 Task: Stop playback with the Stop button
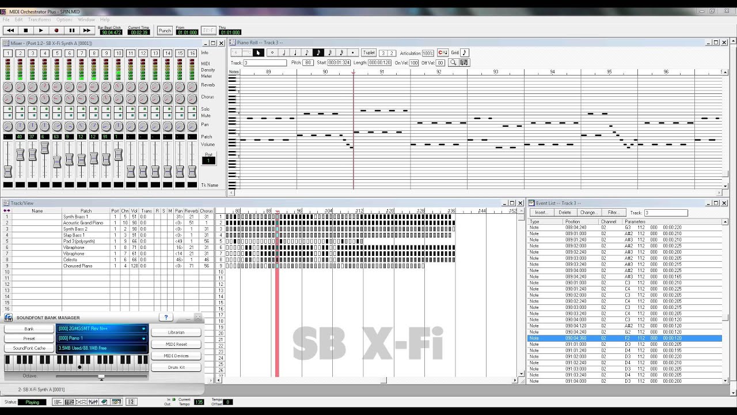[x=25, y=31]
